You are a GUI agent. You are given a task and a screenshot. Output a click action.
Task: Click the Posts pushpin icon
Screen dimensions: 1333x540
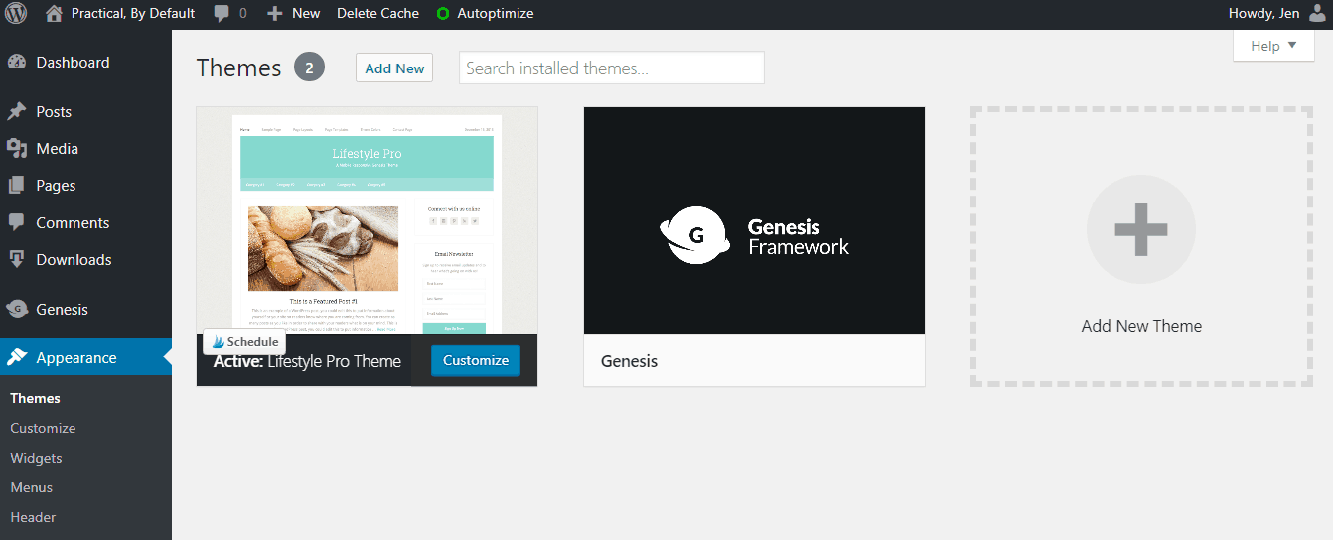[17, 111]
